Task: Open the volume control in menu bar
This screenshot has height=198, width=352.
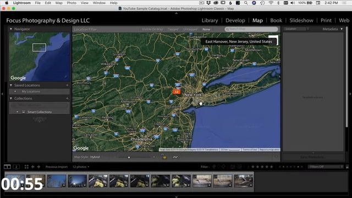Action: click(293, 3)
